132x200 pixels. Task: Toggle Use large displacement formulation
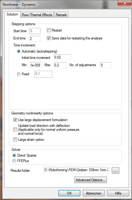pyautogui.click(x=15, y=120)
